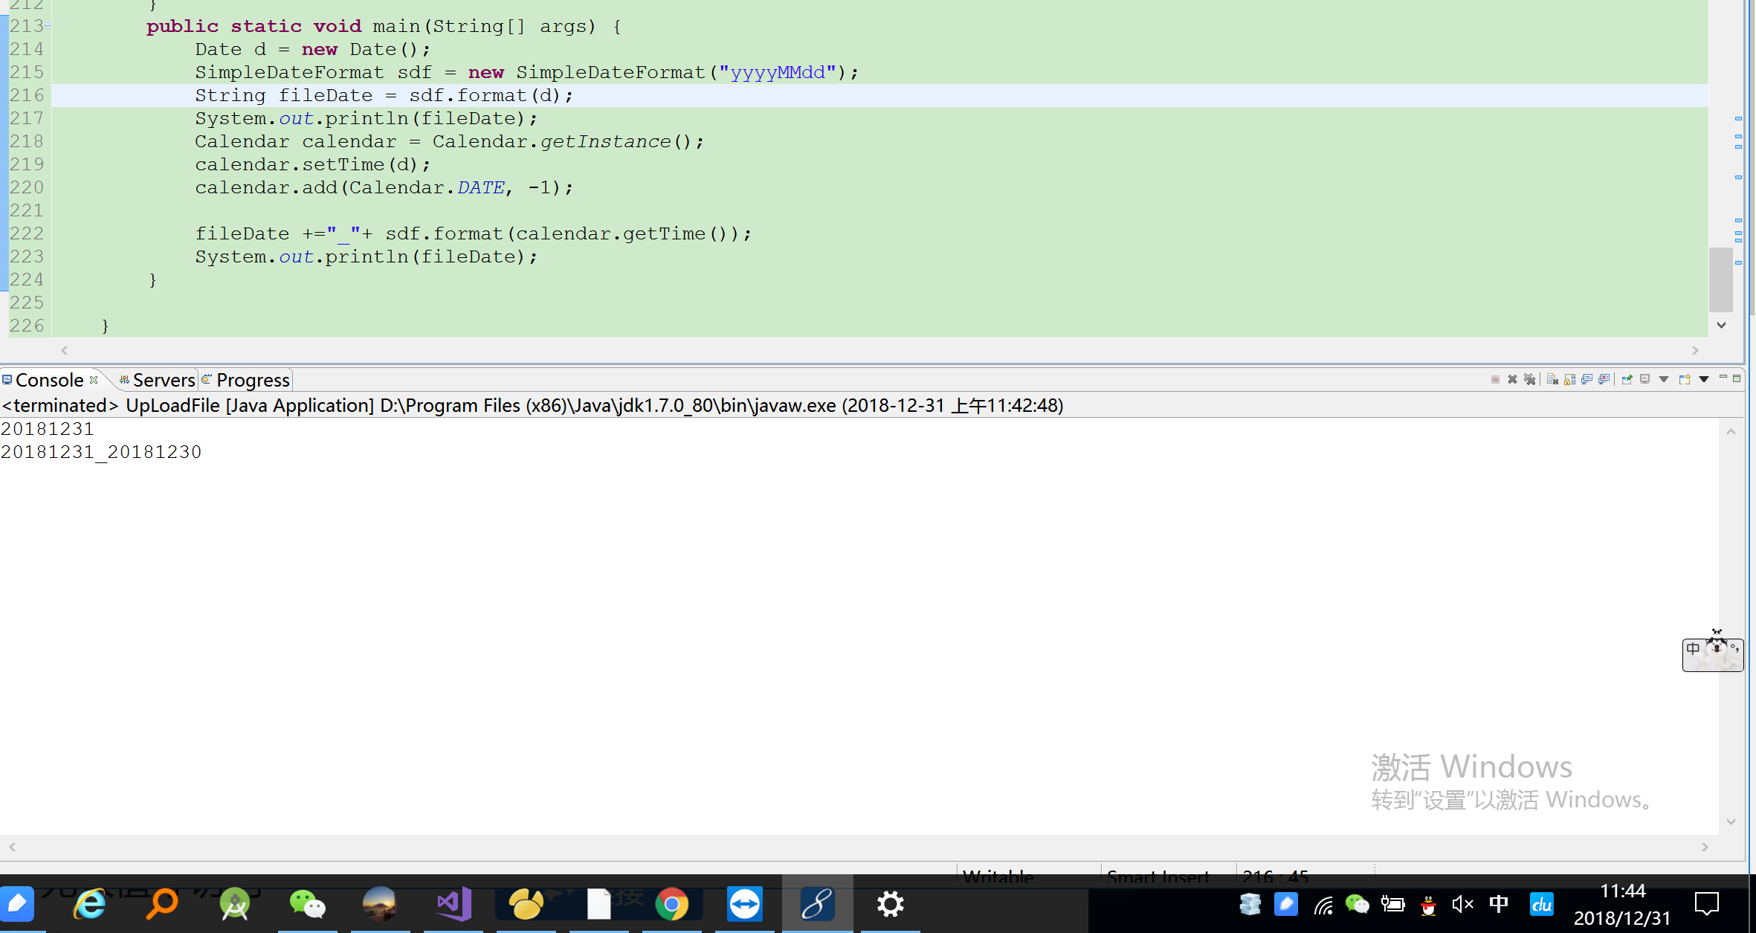This screenshot has width=1756, height=933.
Task: Open Chrome from the taskbar
Action: click(671, 904)
